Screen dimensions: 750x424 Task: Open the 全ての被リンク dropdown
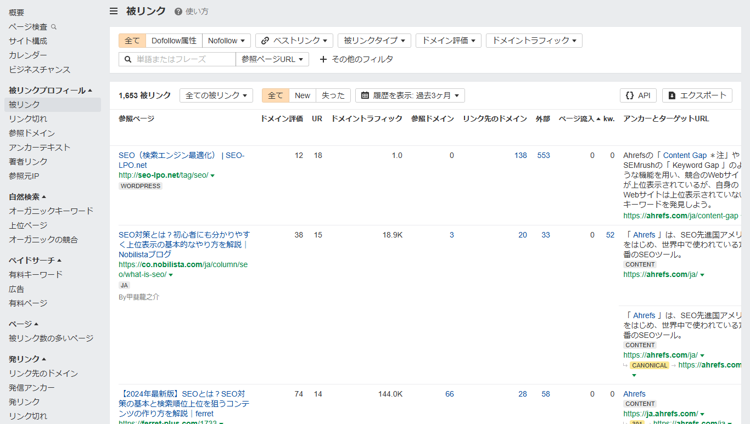[216, 95]
